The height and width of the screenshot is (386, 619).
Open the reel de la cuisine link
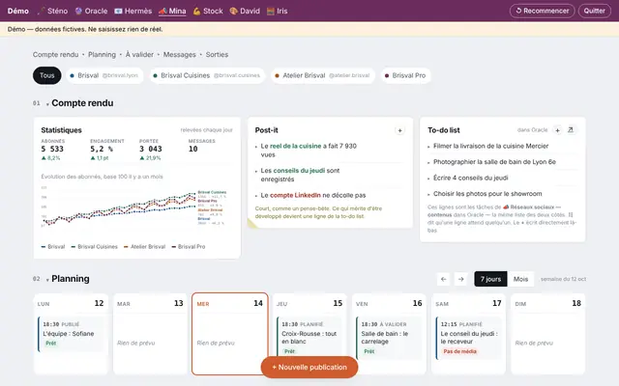pyautogui.click(x=296, y=146)
